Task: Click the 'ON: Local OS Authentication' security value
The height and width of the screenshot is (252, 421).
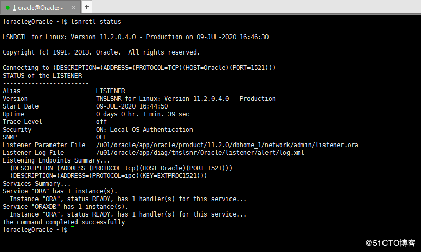Action: point(144,130)
